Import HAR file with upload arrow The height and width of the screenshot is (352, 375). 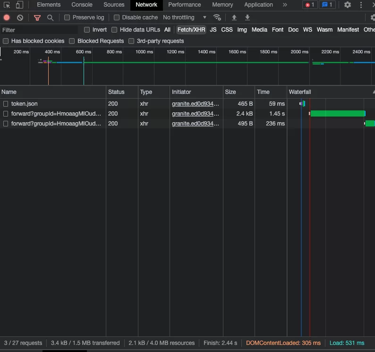tap(234, 17)
